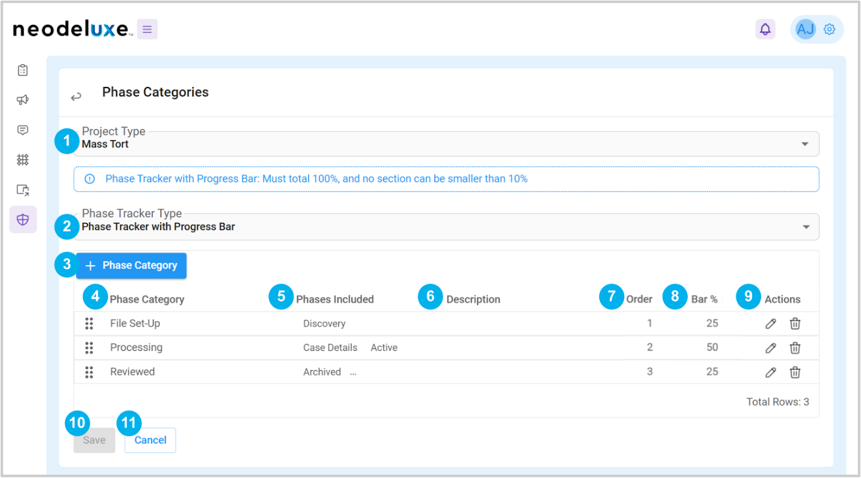Open the AJ user avatar
Viewport: 861px width, 478px height.
pos(805,29)
